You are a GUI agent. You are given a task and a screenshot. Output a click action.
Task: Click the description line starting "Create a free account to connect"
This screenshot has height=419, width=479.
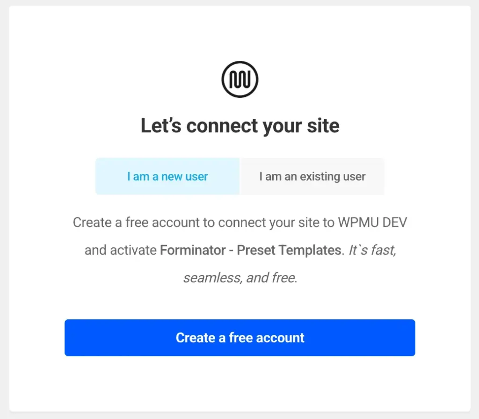tap(239, 222)
